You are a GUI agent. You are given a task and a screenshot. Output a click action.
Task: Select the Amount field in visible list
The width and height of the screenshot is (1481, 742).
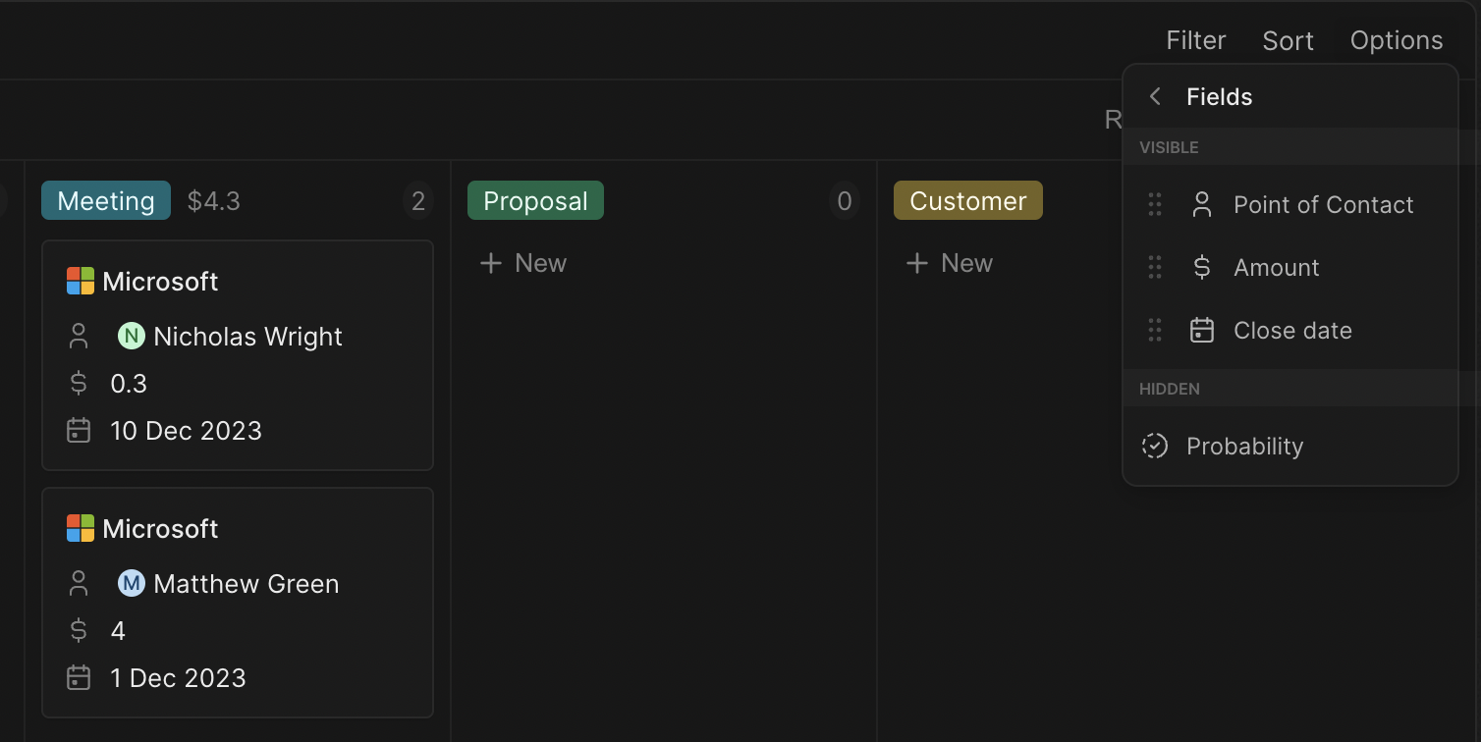click(x=1276, y=267)
